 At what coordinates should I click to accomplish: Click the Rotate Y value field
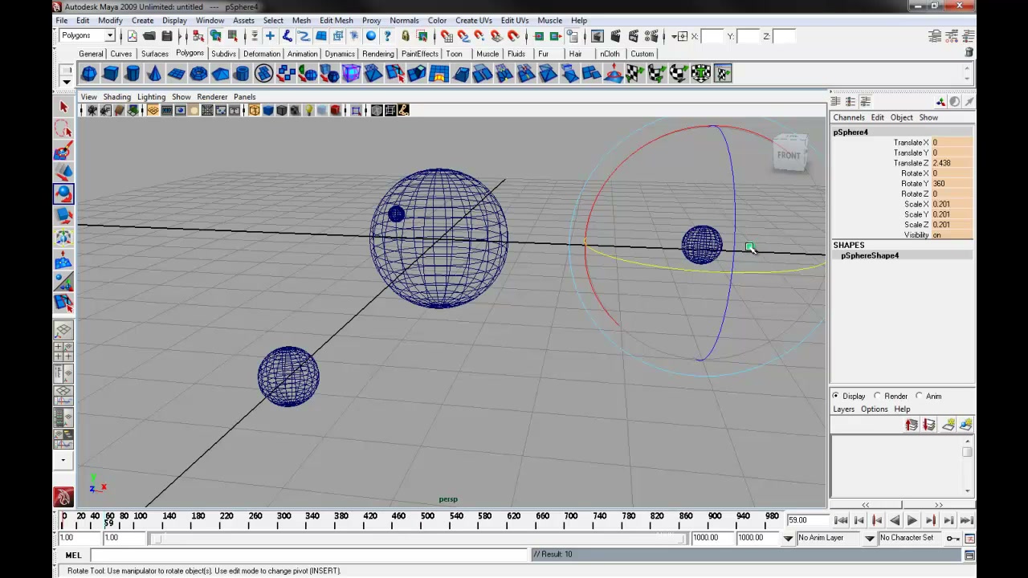point(952,184)
